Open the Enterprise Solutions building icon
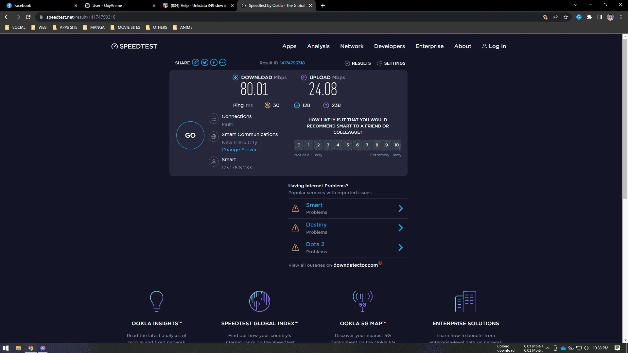 click(x=466, y=301)
